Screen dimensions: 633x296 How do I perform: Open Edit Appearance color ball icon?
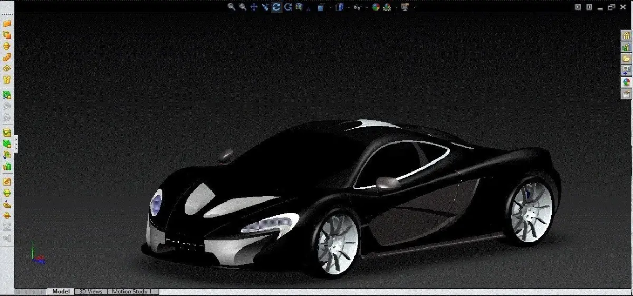[376, 7]
